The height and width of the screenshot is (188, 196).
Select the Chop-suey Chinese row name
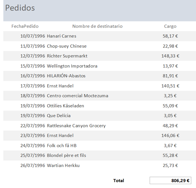[67, 46]
